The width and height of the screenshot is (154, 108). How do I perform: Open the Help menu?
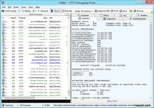(x=37, y=7)
